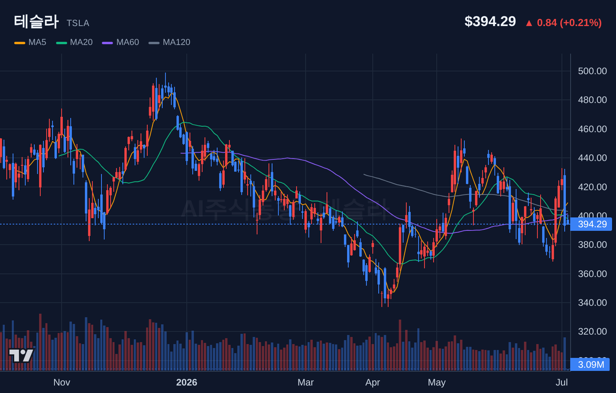Click the TSLA ticker symbol
This screenshot has width=616, height=393.
pos(78,23)
